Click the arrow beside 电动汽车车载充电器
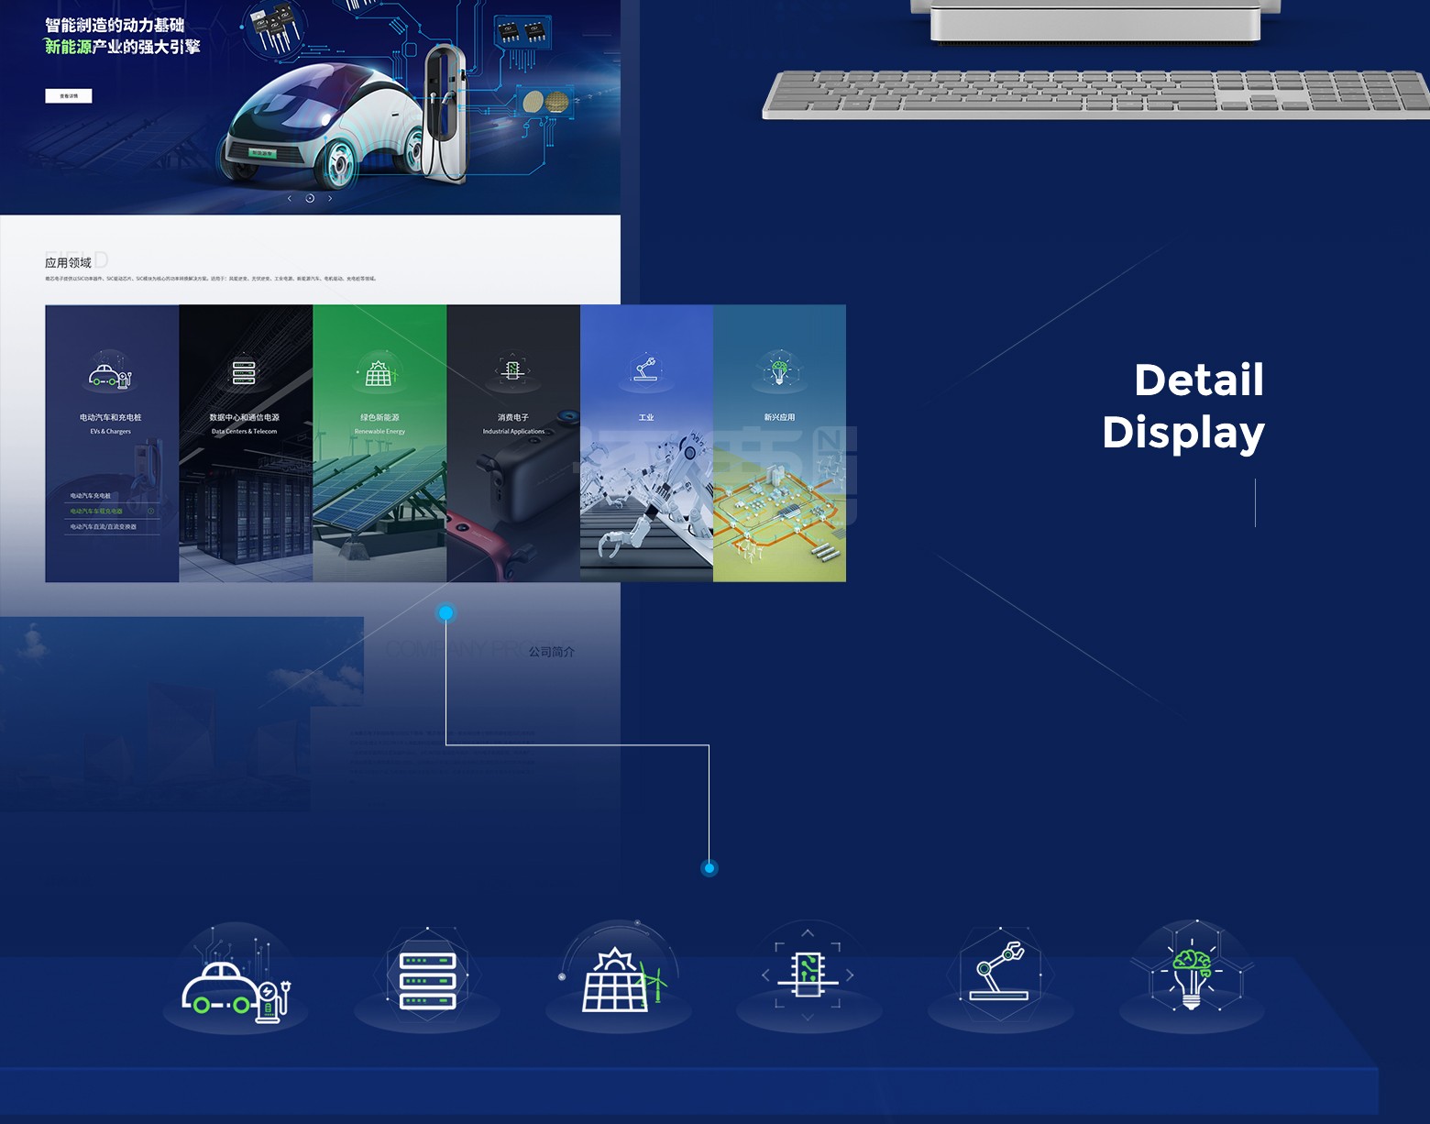The image size is (1430, 1124). tap(151, 512)
